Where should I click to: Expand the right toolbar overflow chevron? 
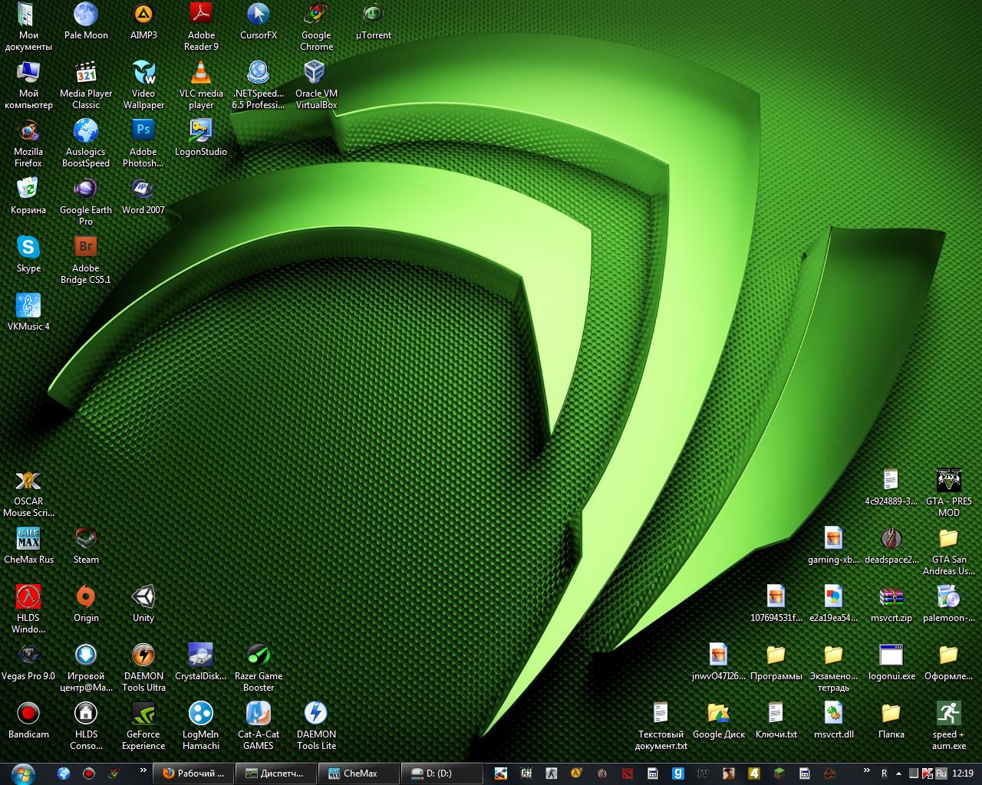tap(867, 770)
